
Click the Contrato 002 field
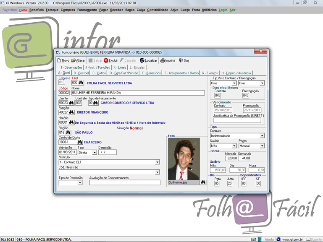click(79, 103)
